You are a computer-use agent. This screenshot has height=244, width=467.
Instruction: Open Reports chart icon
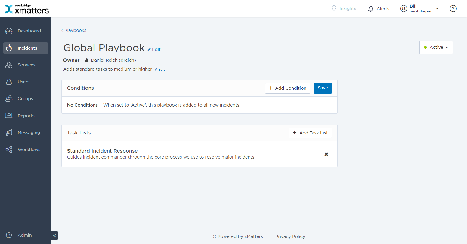point(9,116)
